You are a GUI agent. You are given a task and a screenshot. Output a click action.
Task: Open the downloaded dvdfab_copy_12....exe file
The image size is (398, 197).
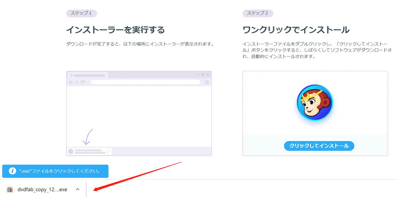[42, 189]
